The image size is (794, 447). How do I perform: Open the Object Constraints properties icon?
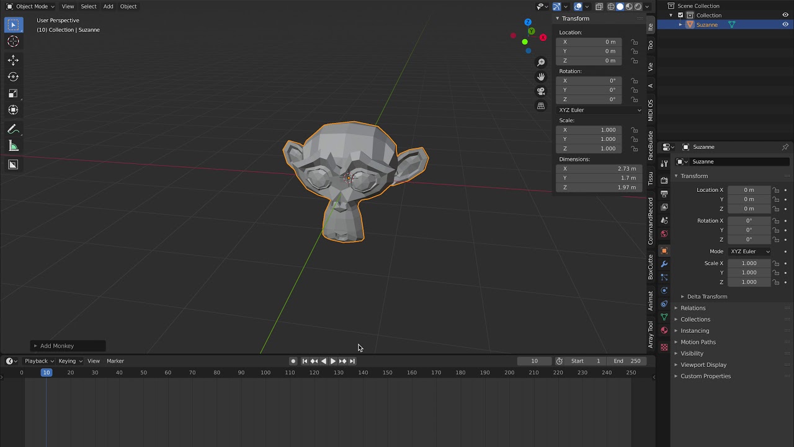pyautogui.click(x=664, y=304)
